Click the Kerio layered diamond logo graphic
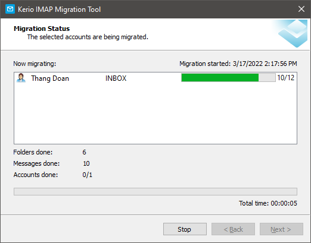Viewport: 311px width, 243px height. tap(293, 33)
